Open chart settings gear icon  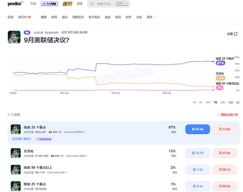[238, 102]
